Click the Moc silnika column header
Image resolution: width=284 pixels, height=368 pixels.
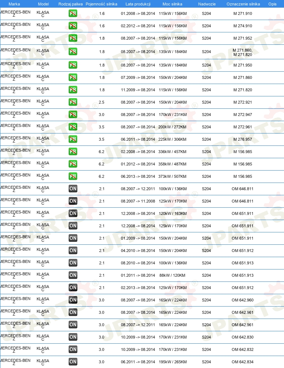(173, 4)
